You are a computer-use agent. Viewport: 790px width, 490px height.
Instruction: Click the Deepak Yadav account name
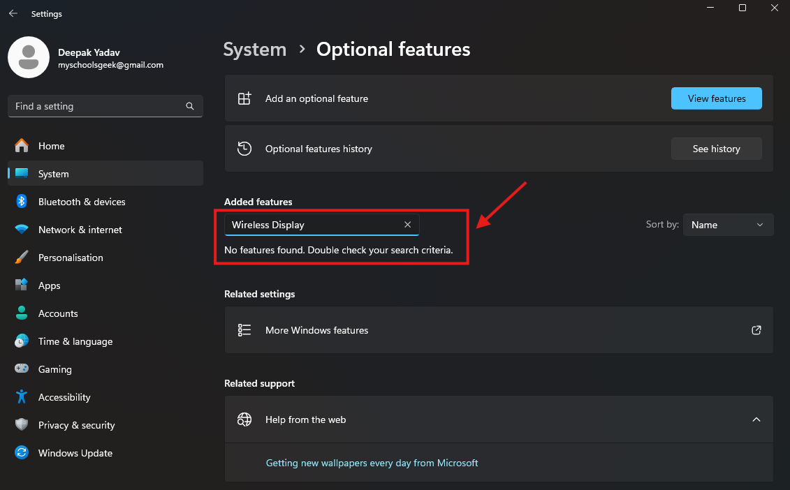tap(89, 52)
